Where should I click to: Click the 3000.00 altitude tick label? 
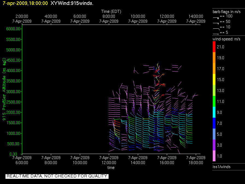(x=13, y=91)
